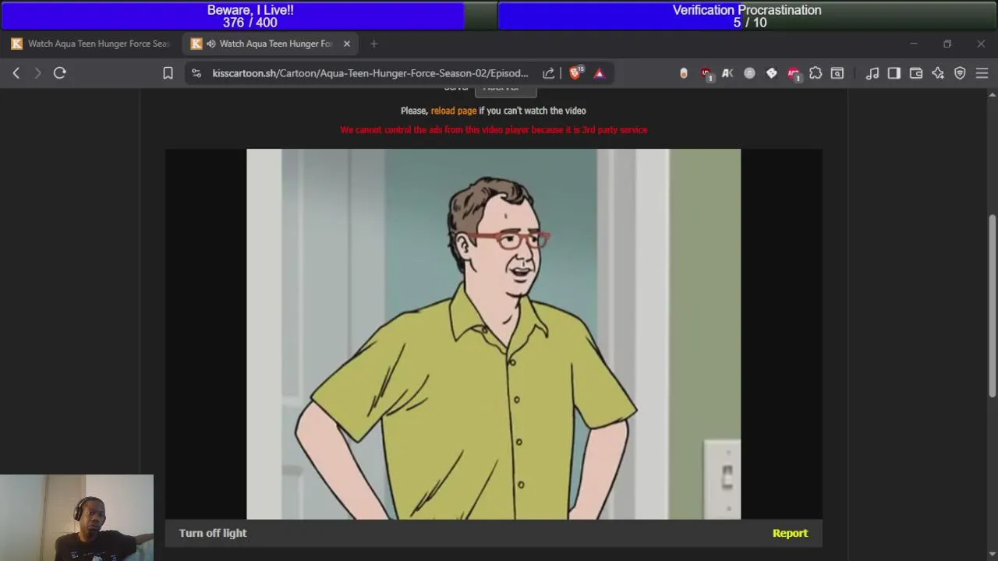The width and height of the screenshot is (998, 561).
Task: Click the red third-party ads warning text
Action: pyautogui.click(x=494, y=129)
